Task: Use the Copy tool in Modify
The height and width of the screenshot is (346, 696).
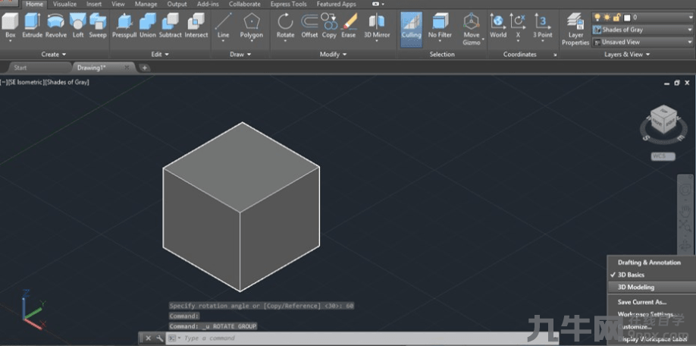Action: click(329, 25)
